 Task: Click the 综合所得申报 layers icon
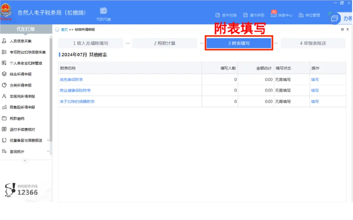(4, 74)
